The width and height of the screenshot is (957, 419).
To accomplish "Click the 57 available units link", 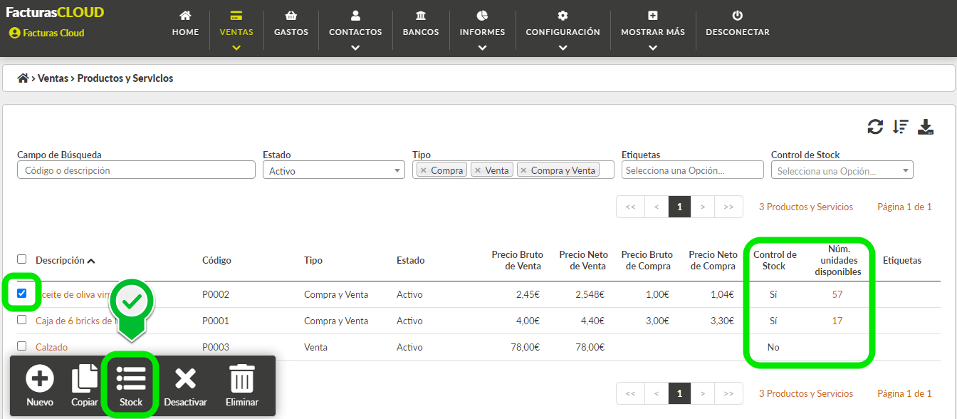I will click(837, 294).
